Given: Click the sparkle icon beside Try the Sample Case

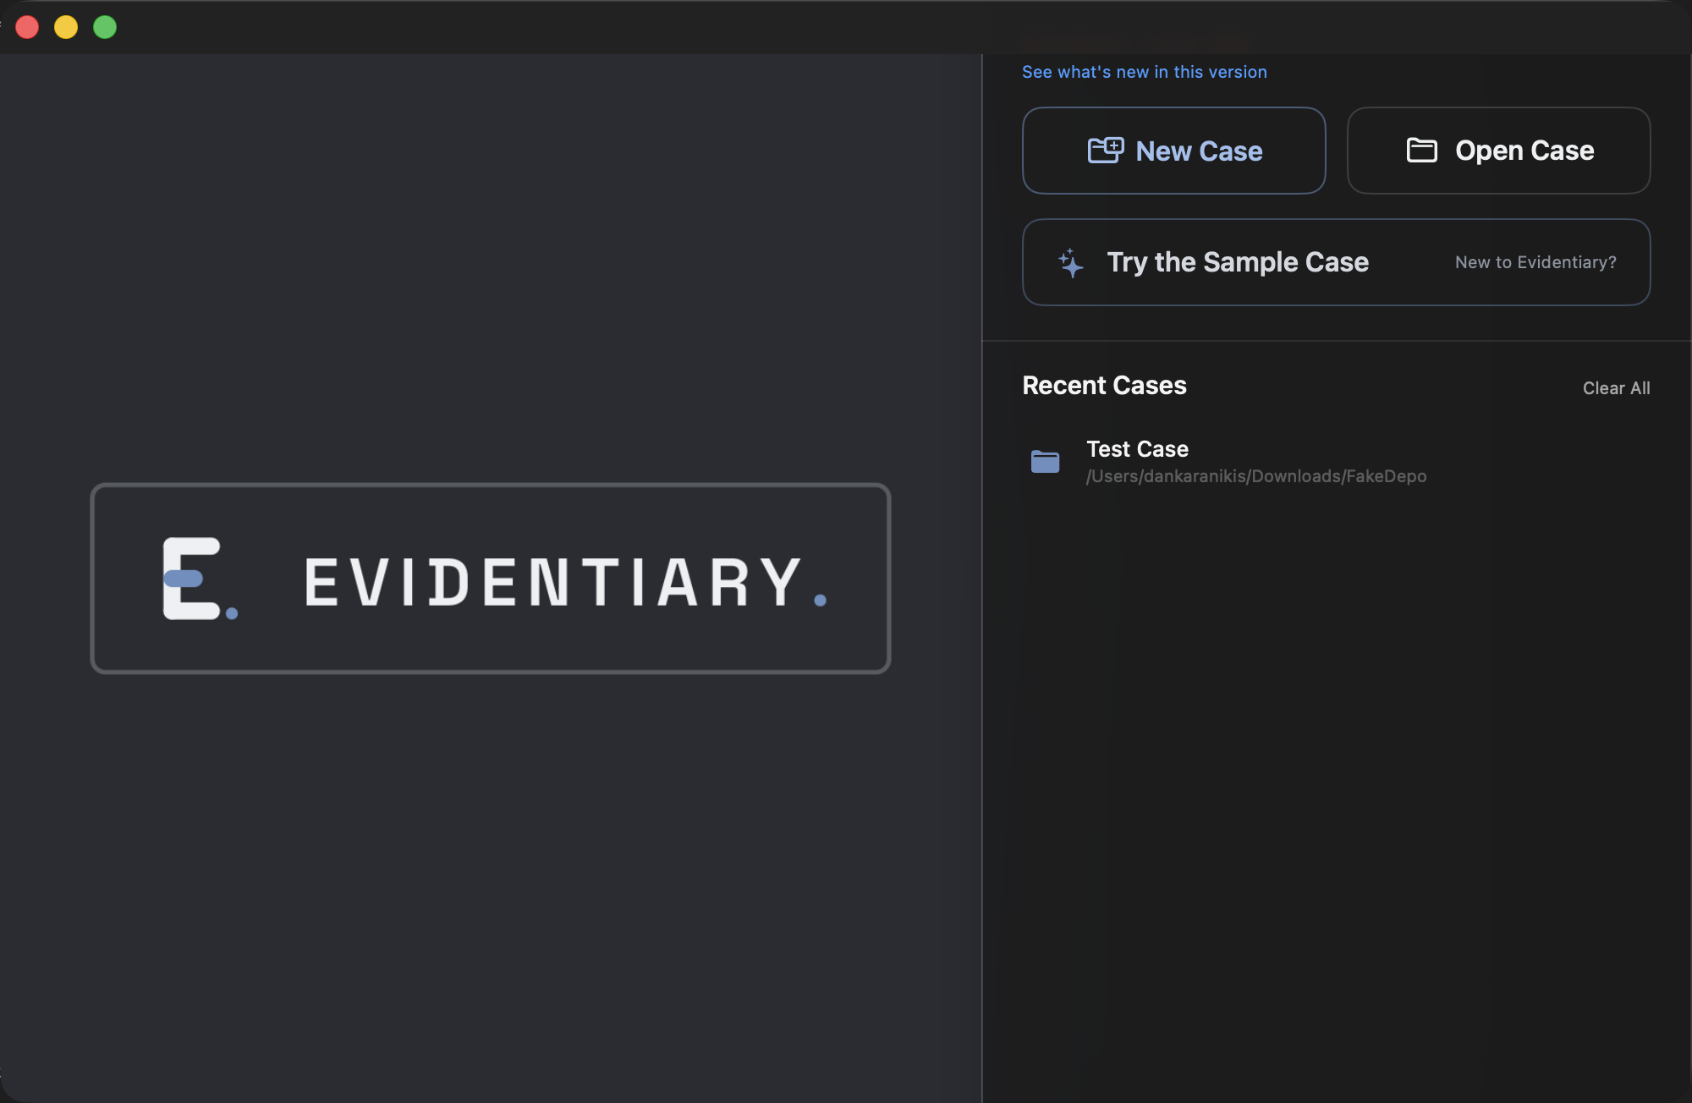Looking at the screenshot, I should (1070, 262).
